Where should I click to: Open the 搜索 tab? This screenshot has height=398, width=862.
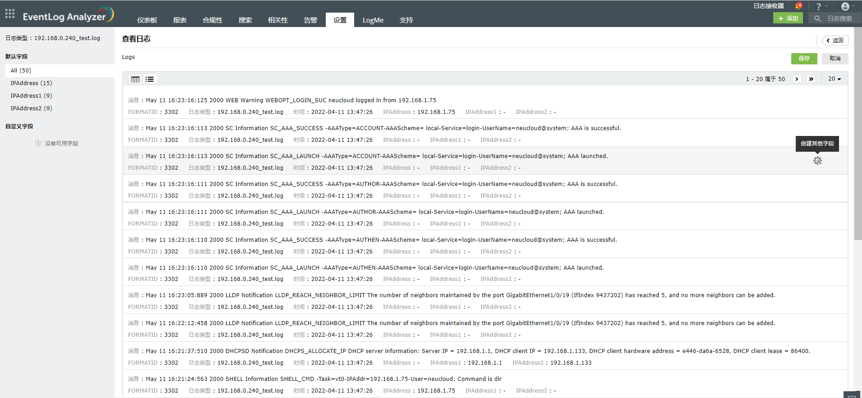pyautogui.click(x=245, y=20)
